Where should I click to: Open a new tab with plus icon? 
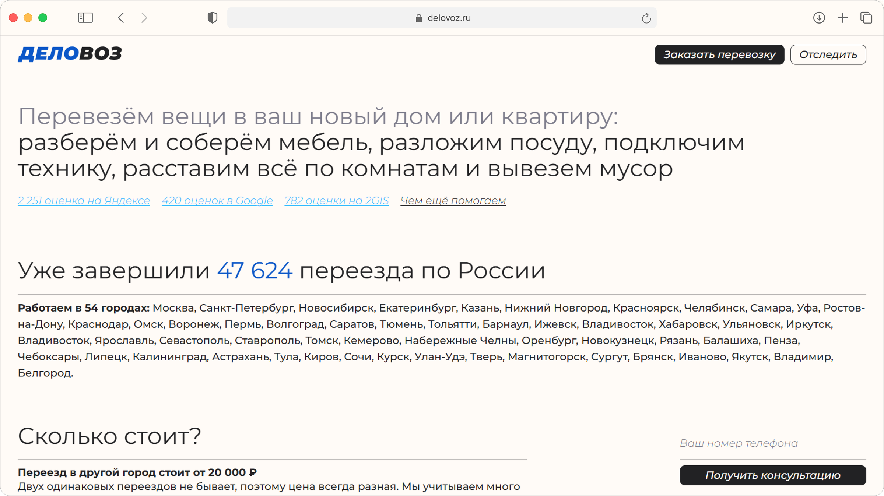(x=843, y=18)
